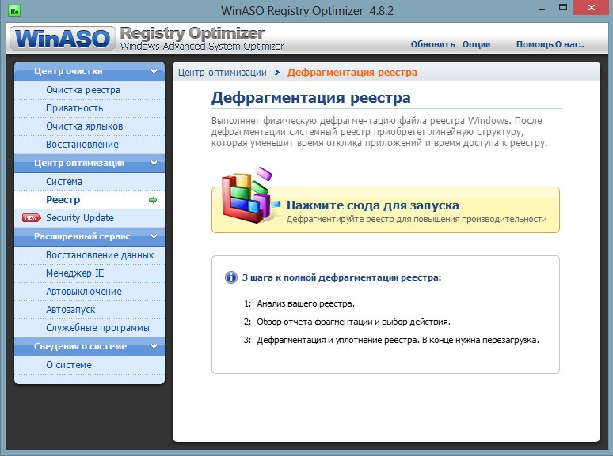613x456 pixels.
Task: Select Очистка ярлыков in sidebar
Action: coord(89,126)
